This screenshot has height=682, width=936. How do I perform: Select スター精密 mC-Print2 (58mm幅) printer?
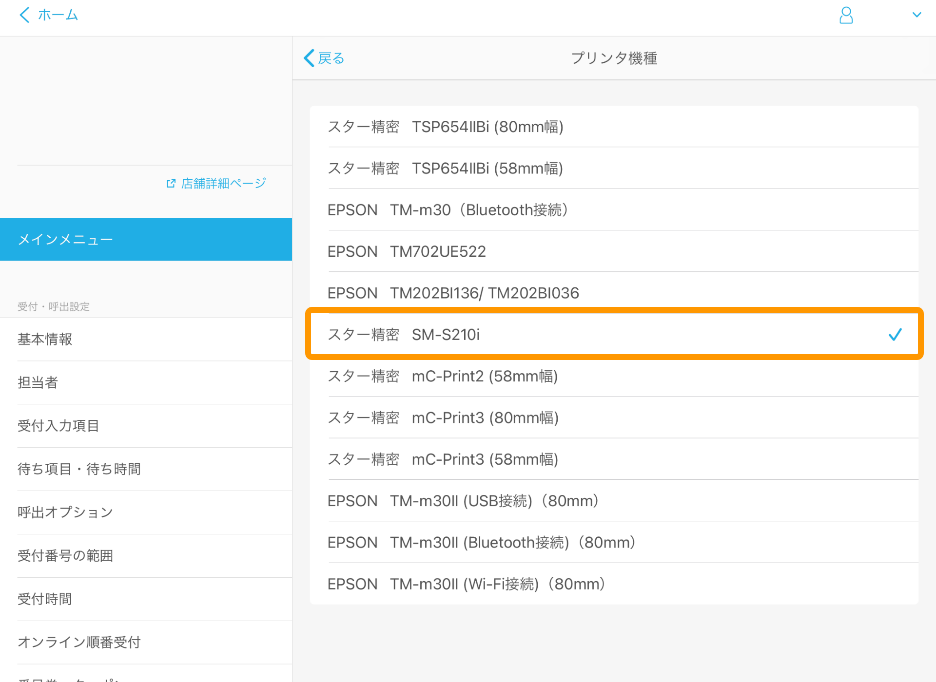614,376
